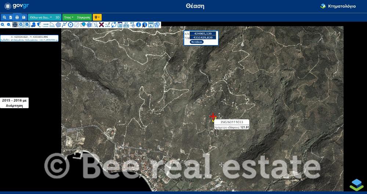Image resolution: width=367 pixels, height=194 pixels.
Task: Select the selection pointer rectangle tool
Action: [95, 25]
